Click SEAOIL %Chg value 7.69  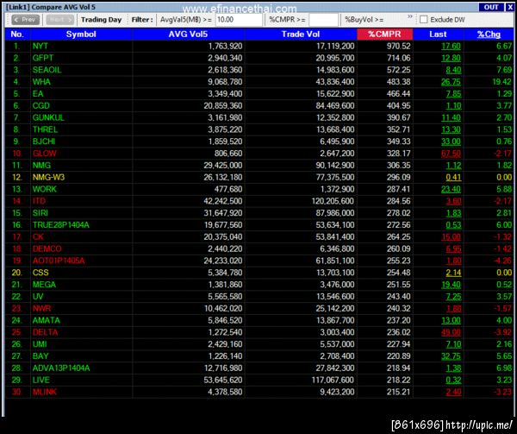coord(504,70)
